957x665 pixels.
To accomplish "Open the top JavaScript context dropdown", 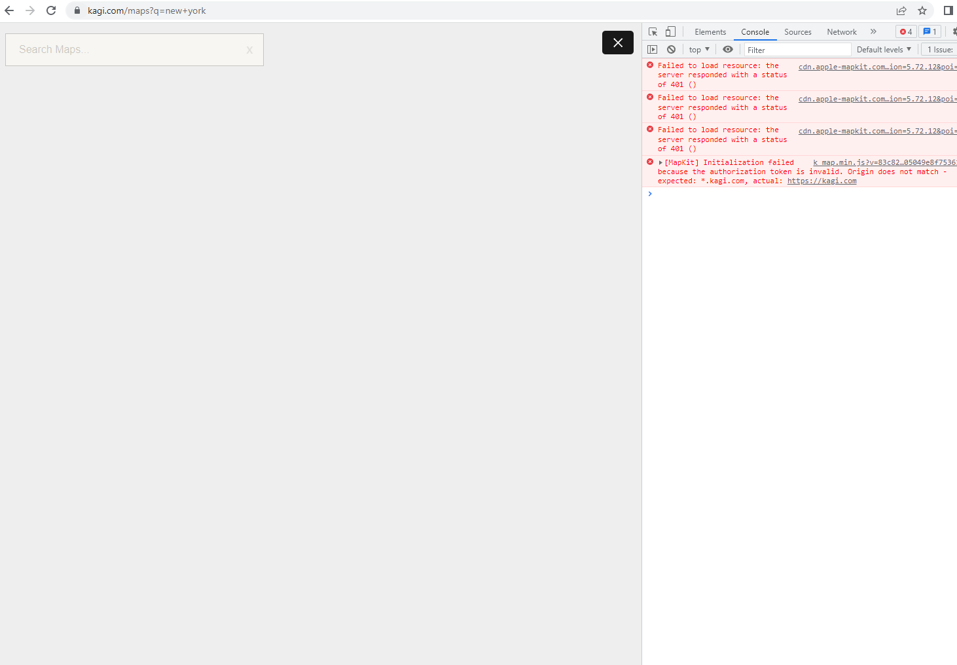I will click(x=699, y=50).
